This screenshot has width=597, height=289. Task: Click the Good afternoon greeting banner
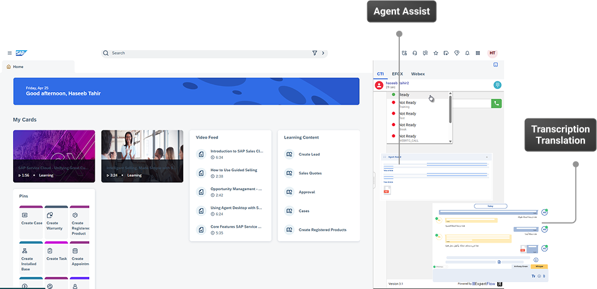pos(186,92)
